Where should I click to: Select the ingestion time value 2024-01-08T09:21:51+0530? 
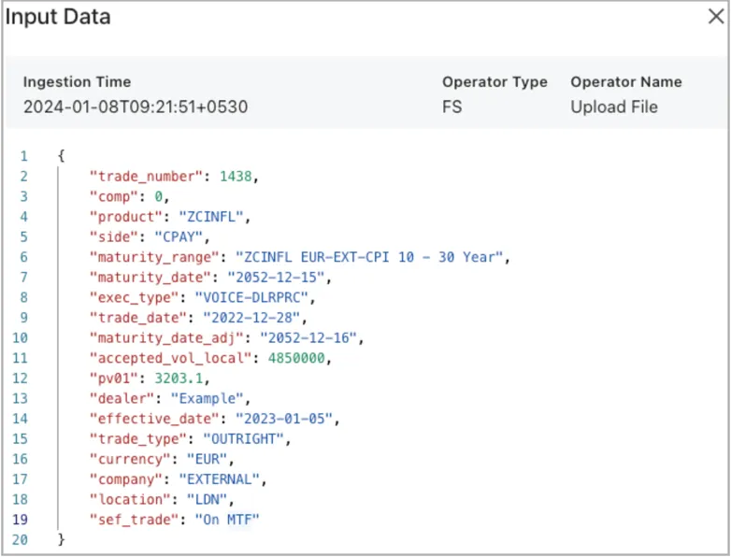tap(136, 107)
